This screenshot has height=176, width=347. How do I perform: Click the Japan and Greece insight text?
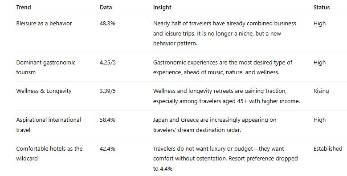pyautogui.click(x=215, y=125)
